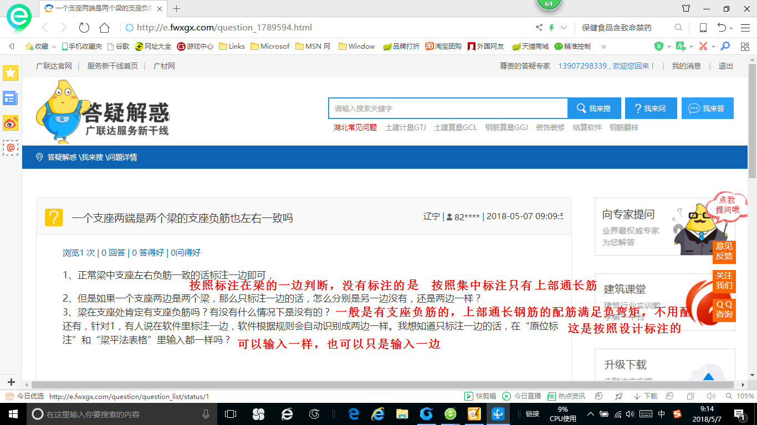Click the 我来答 answer button
The image size is (757, 425).
708,108
